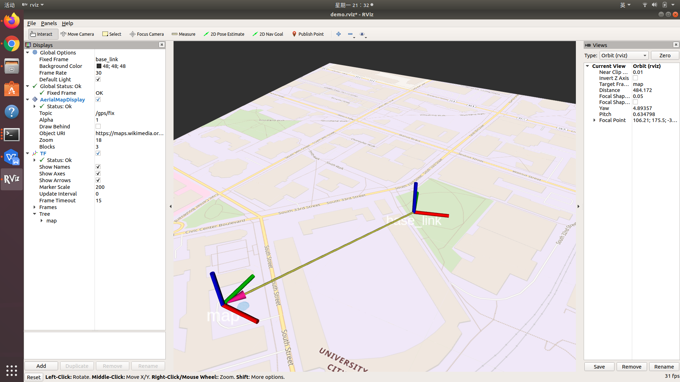Enable the Draw Behind checkbox
This screenshot has height=382, width=680.
[x=98, y=127]
